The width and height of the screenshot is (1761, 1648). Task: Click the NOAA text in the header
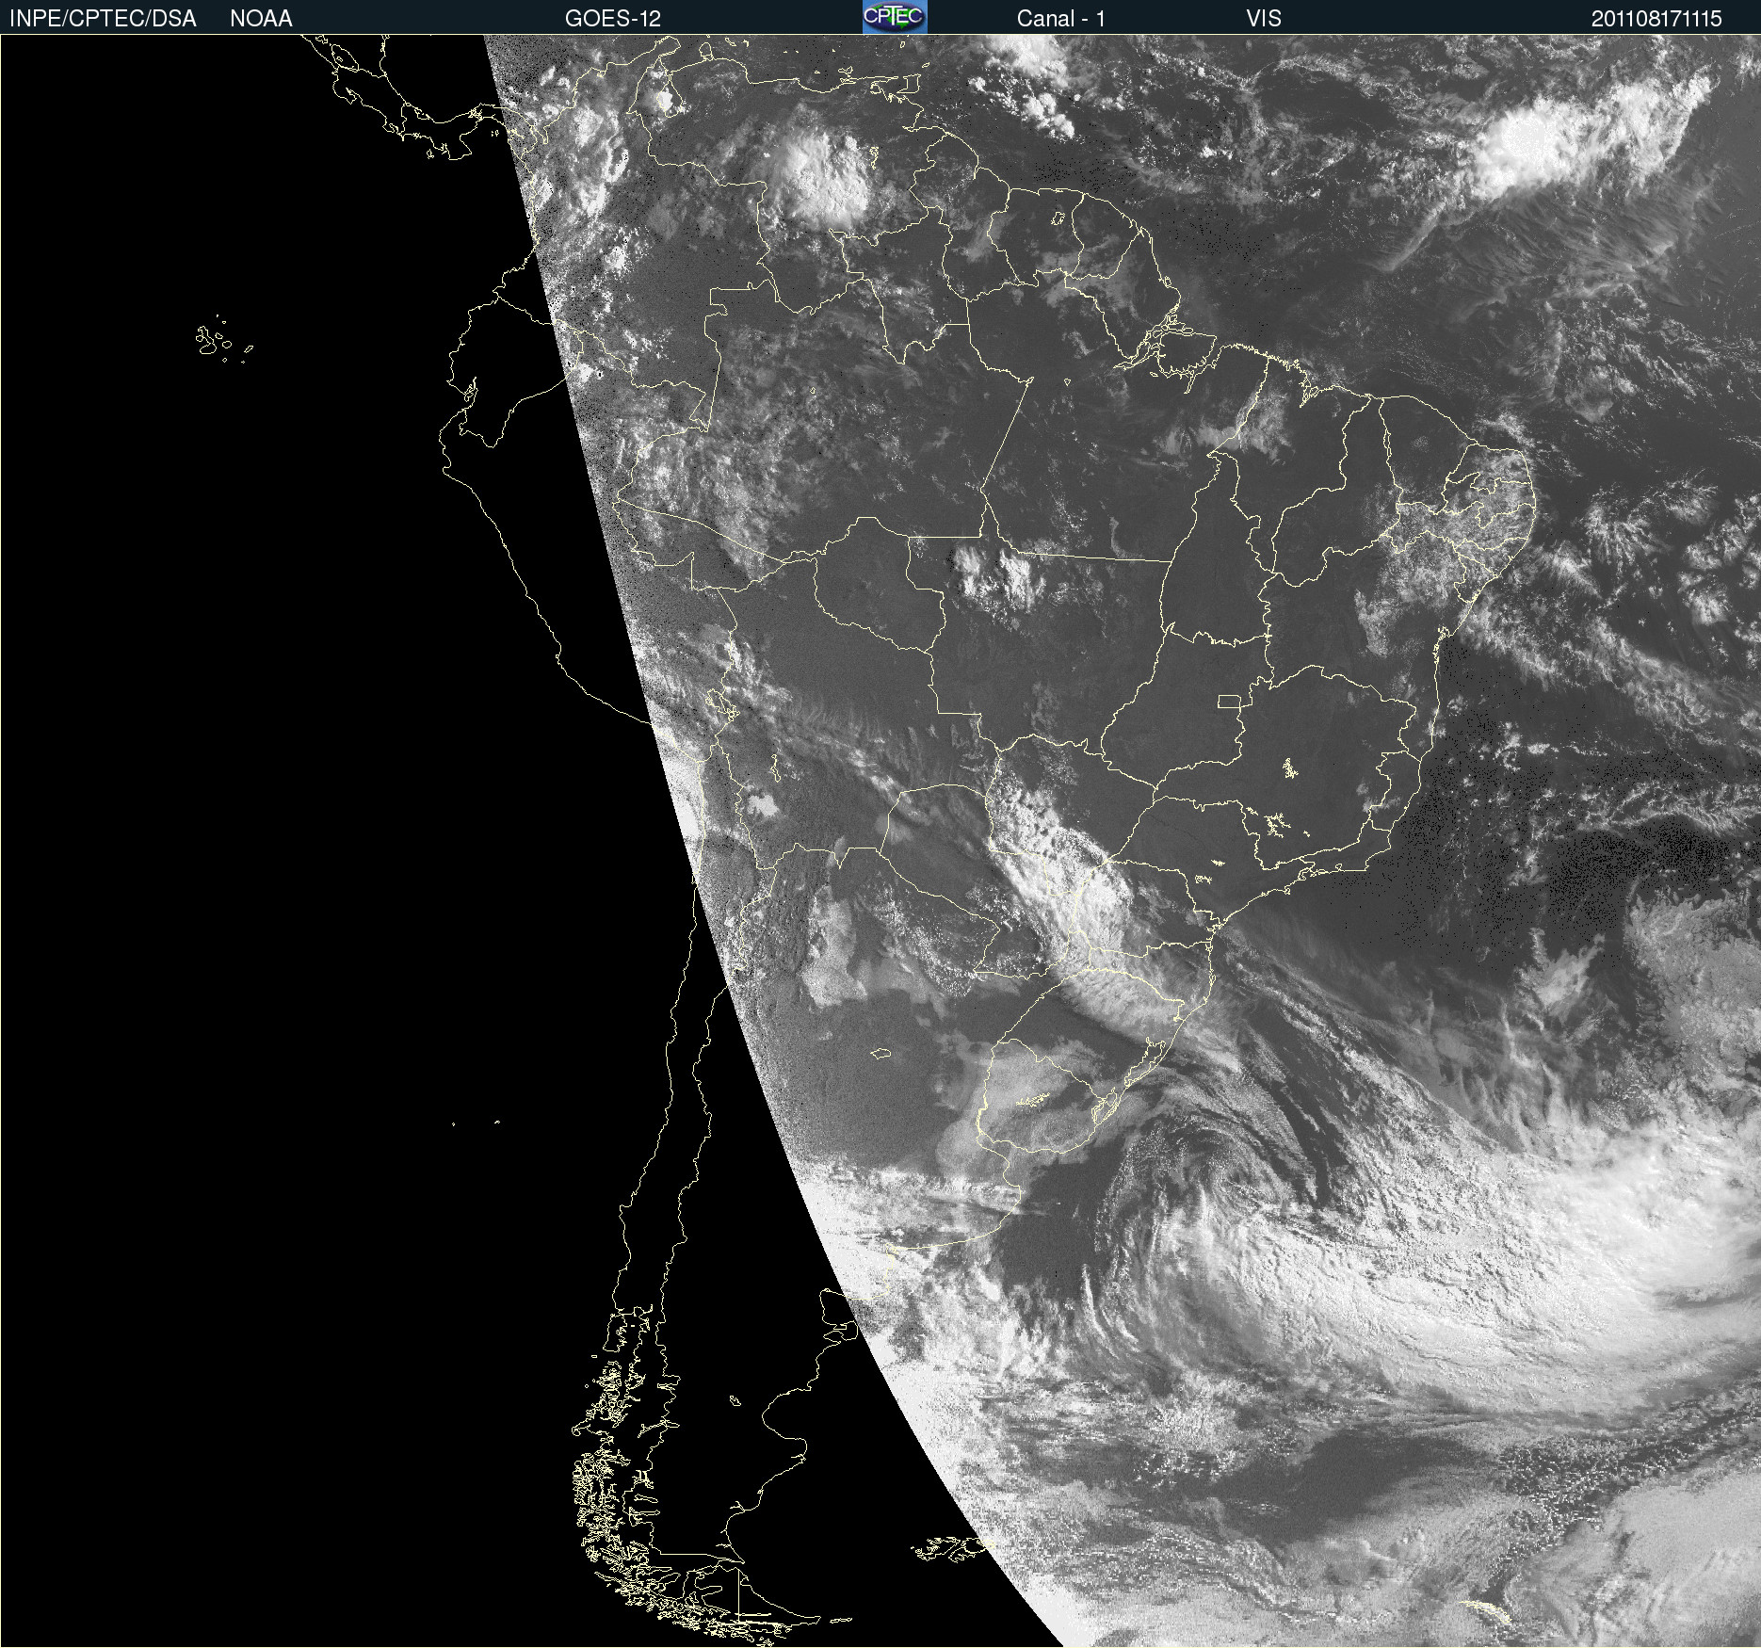pyautogui.click(x=261, y=18)
